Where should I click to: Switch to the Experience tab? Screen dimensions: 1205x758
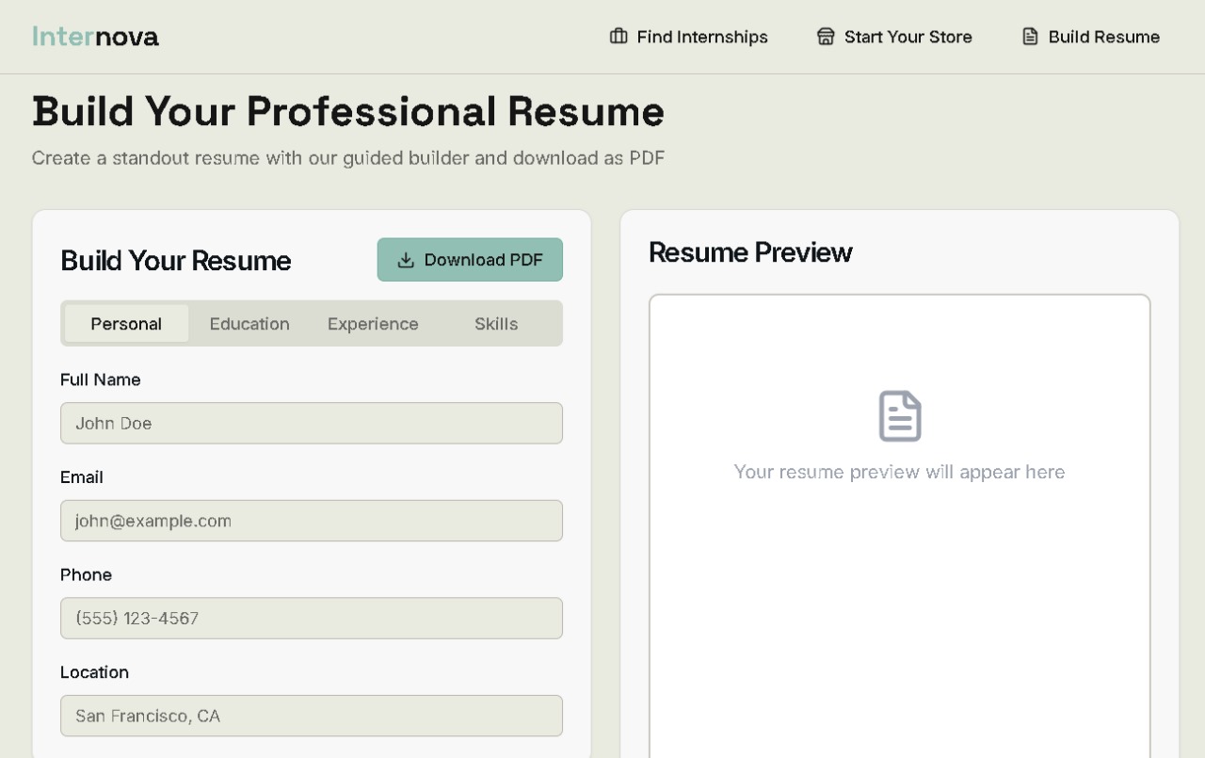tap(373, 324)
